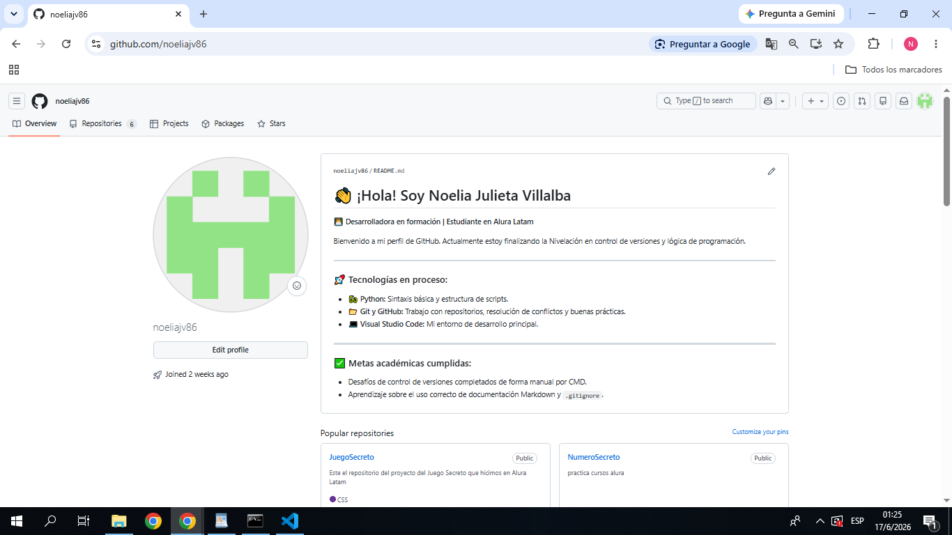This screenshot has width=952, height=535.
Task: Open Visual Studio Code from the taskbar
Action: [290, 521]
